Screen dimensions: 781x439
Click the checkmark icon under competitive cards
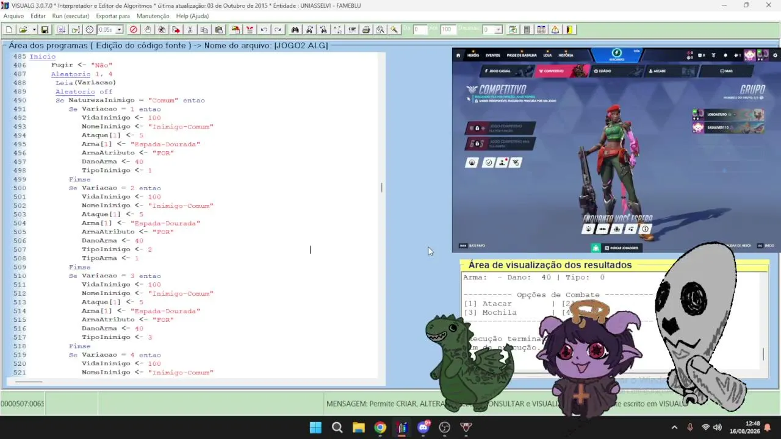point(488,162)
